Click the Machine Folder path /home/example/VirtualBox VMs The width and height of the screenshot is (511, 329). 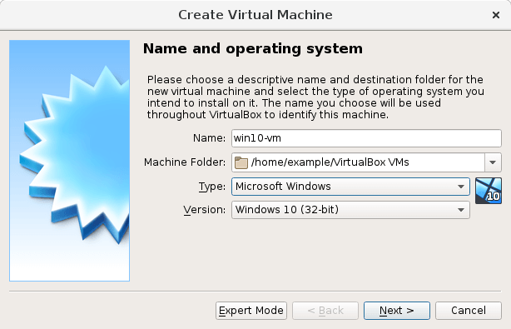pos(330,162)
